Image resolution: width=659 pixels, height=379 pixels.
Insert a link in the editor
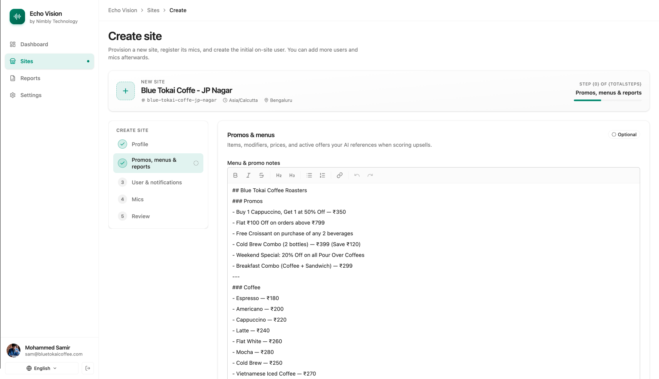[340, 175]
